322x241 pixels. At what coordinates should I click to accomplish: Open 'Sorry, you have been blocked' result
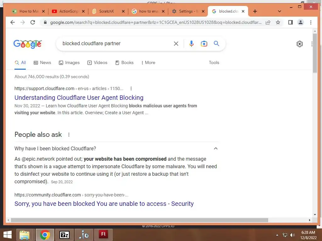coord(104,204)
